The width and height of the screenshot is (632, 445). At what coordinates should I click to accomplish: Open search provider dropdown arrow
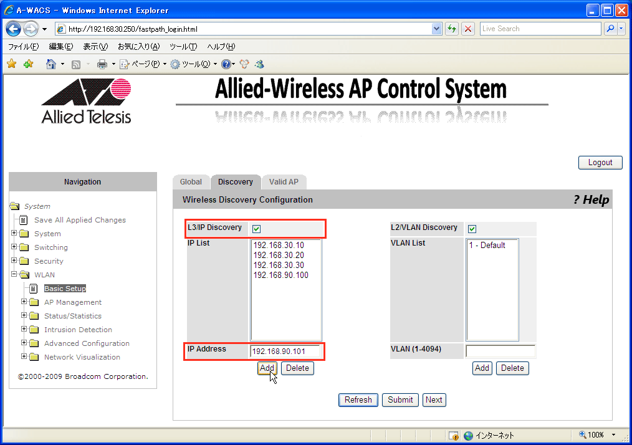(x=621, y=29)
